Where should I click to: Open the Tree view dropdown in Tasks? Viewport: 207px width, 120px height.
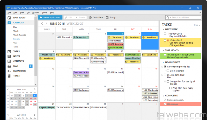tap(197, 25)
